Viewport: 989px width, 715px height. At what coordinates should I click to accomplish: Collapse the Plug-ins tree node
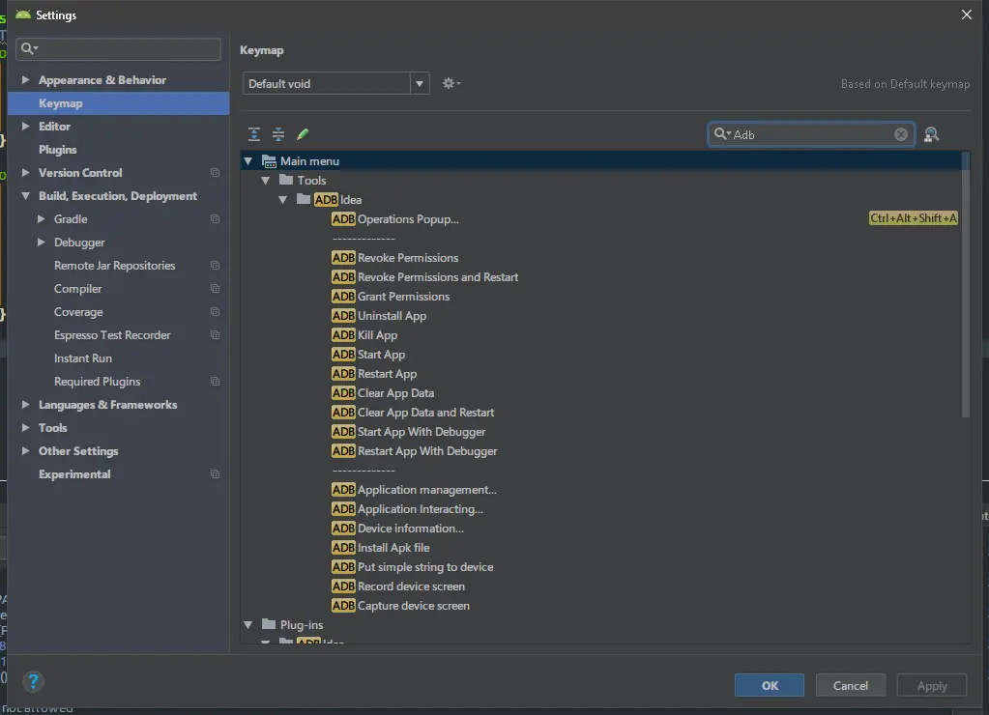pyautogui.click(x=248, y=625)
